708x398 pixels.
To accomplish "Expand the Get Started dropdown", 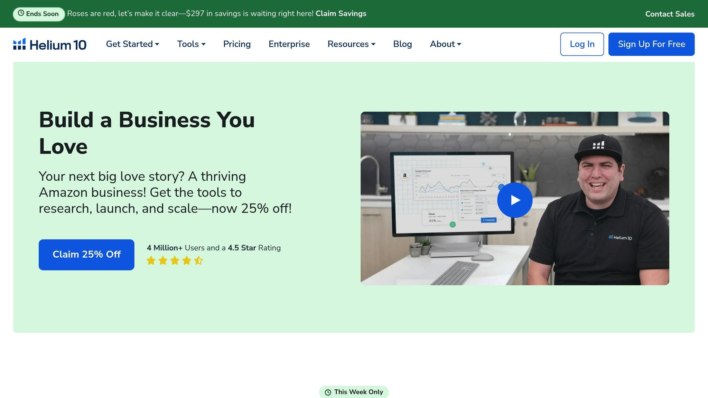I will click(x=132, y=44).
